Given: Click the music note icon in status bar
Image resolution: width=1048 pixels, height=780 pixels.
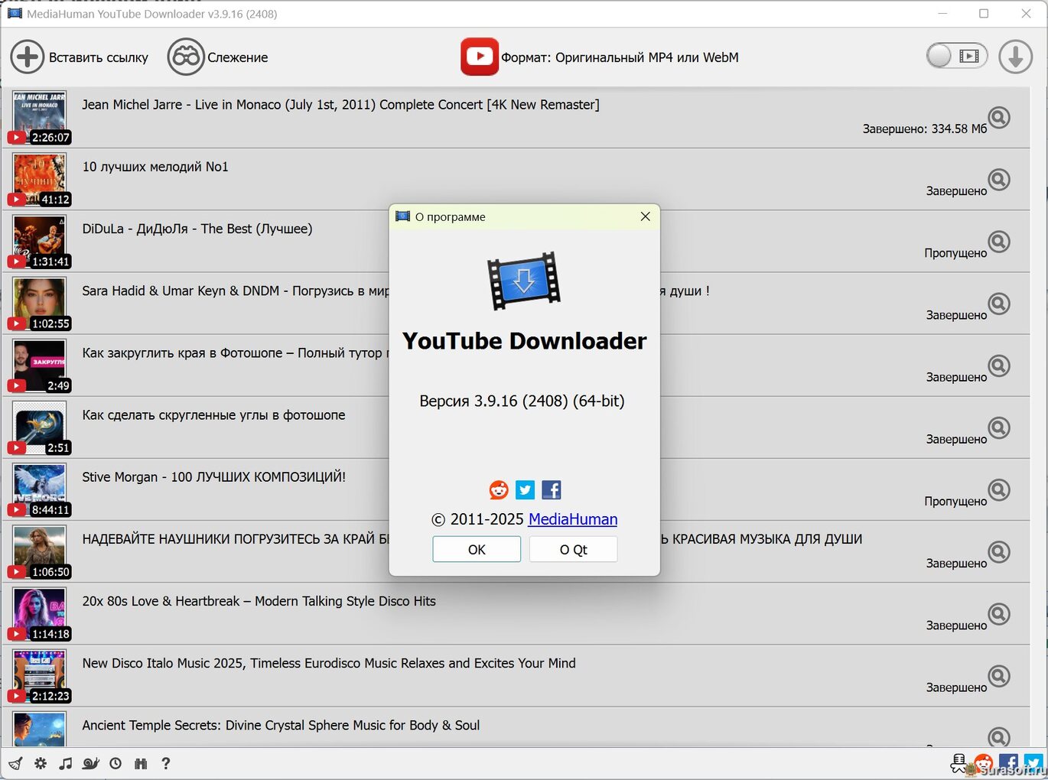Looking at the screenshot, I should (x=66, y=763).
